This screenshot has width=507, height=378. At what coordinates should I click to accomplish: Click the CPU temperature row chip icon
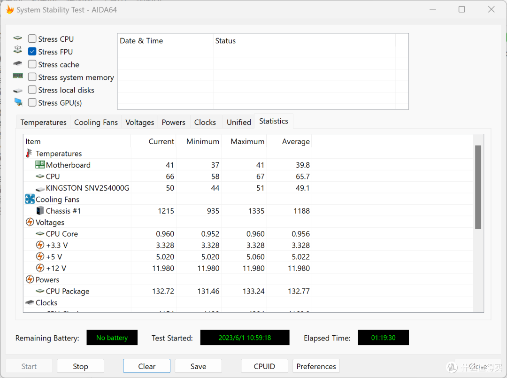coord(40,176)
